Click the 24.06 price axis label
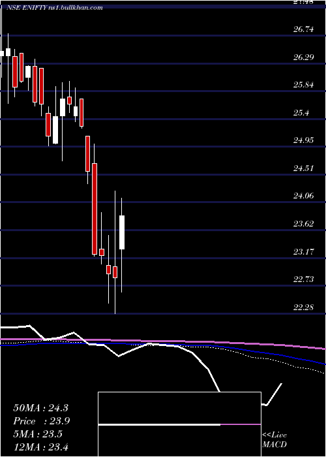326x457 pixels. (304, 196)
